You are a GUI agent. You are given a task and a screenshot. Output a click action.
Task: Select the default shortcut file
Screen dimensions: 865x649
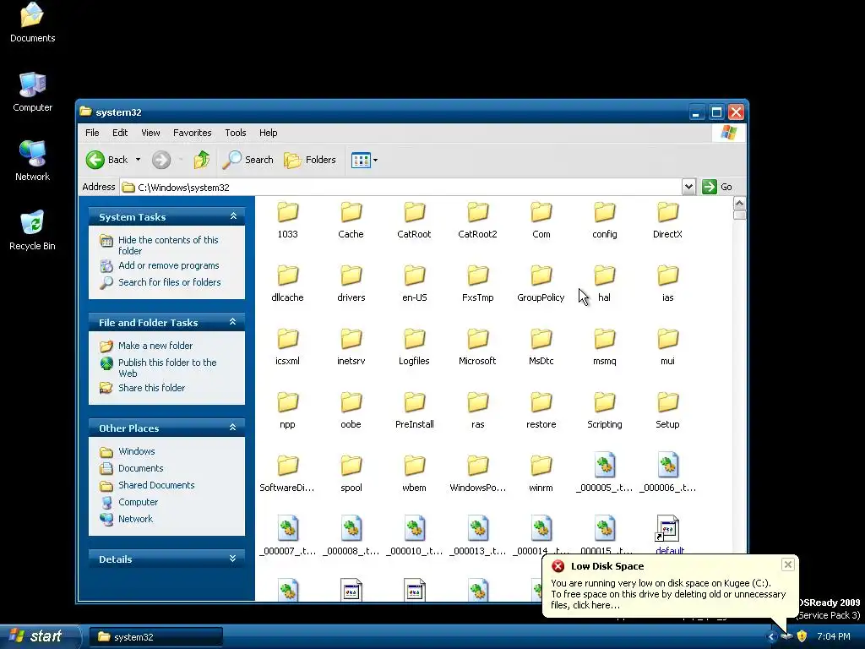(x=667, y=529)
